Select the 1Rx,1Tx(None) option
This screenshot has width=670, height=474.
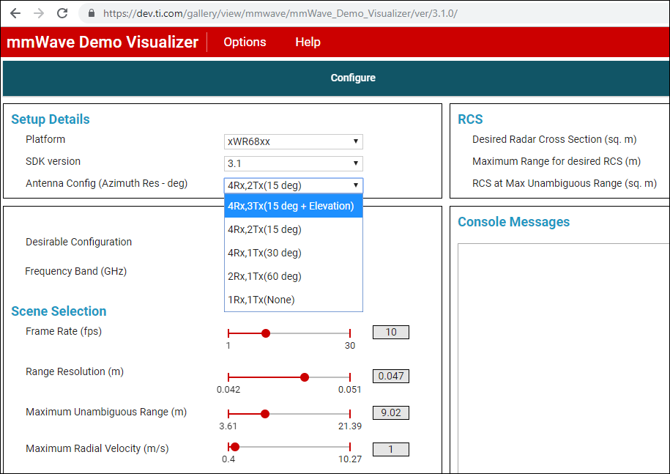pyautogui.click(x=293, y=300)
